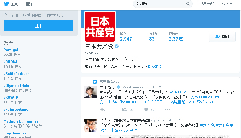Click the 已經擁有帳戶？ text

[x=209, y=4]
